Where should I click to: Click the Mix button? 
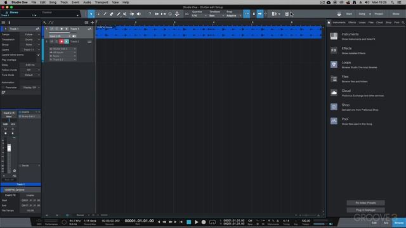(x=386, y=223)
